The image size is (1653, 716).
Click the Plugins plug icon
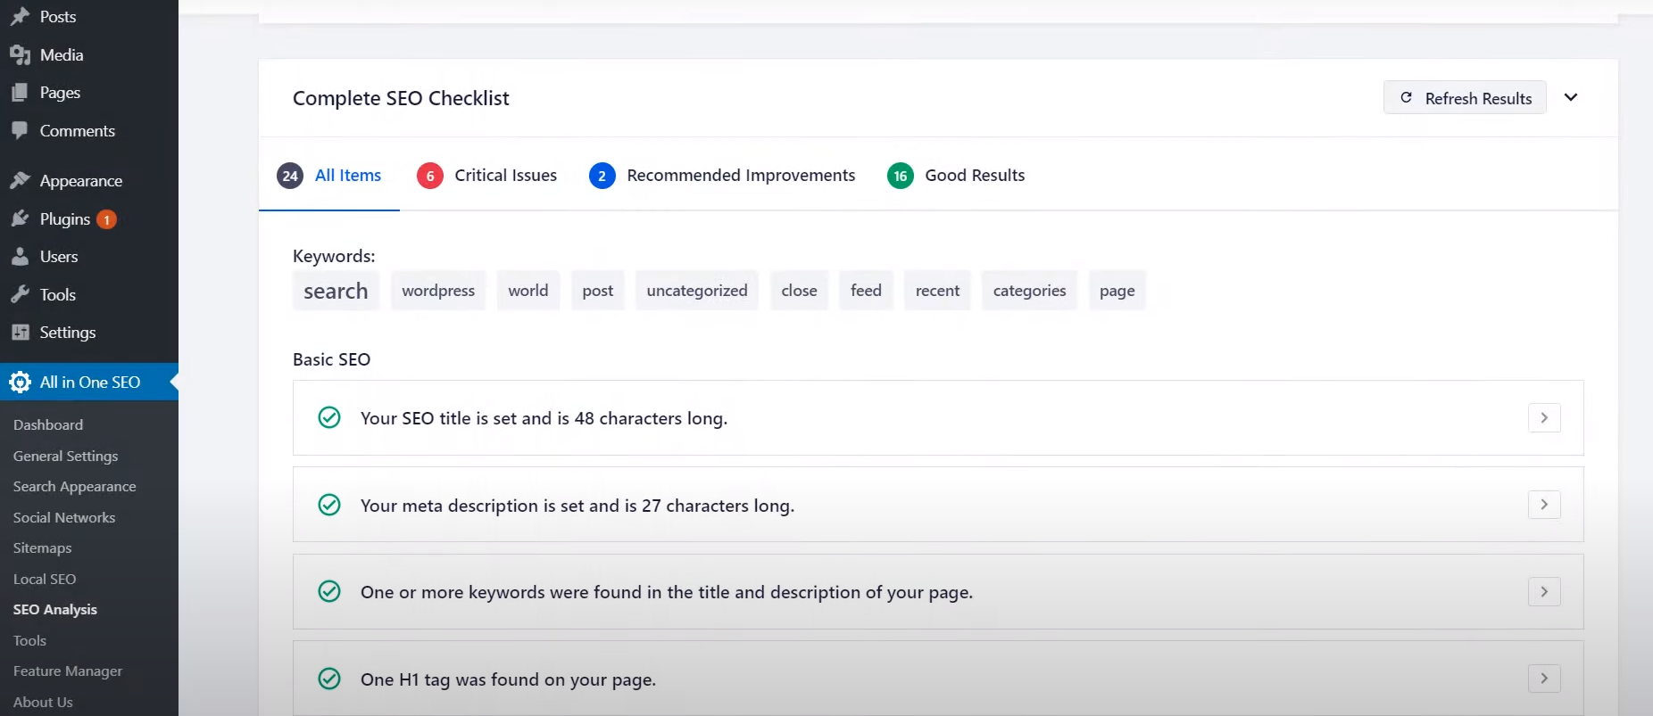tap(20, 219)
